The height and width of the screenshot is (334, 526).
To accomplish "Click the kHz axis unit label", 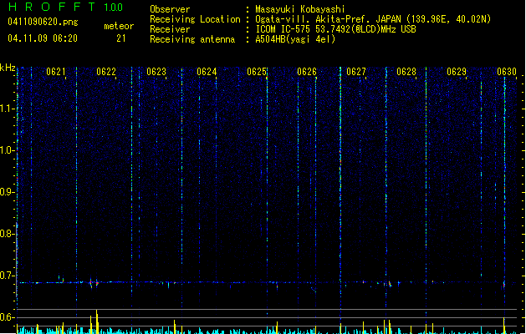I will point(8,68).
